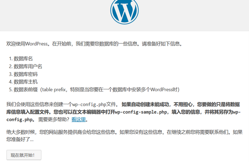This screenshot has height=166, width=249.
Task: Click the bold text 如果自动创建未能成功
Action: tap(145, 105)
